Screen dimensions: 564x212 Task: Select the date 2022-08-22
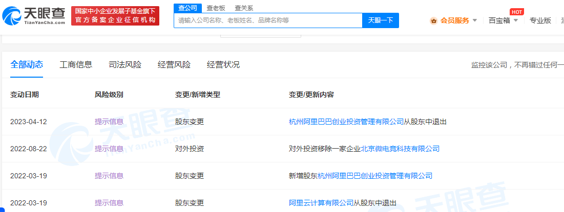click(28, 149)
